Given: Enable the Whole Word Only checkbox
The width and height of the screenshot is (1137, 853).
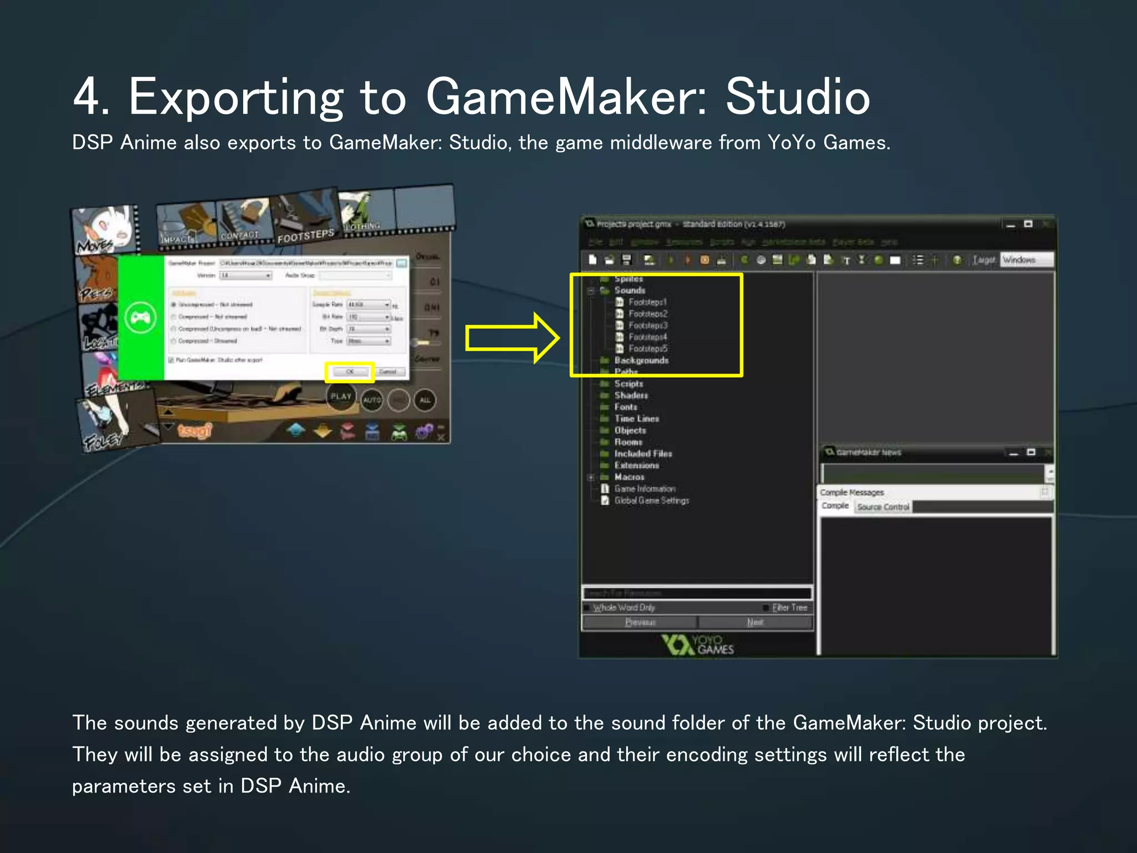Looking at the screenshot, I should point(587,608).
